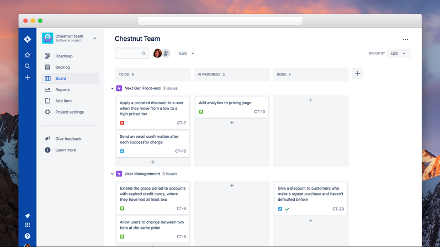
Task: Click the green story icon on CT-9
Action: (x=122, y=237)
